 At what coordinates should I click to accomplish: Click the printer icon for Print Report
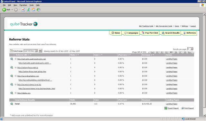(182, 108)
